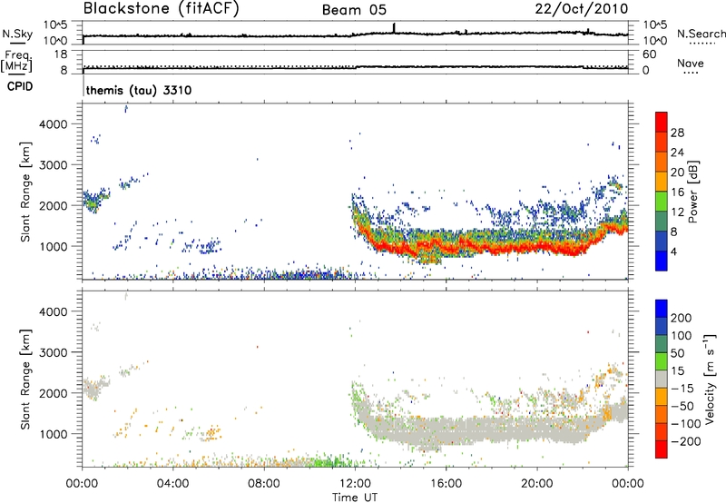Click the 'Blackstone (fitACF)' plot title
This screenshot has height=503, width=726.
(162, 8)
